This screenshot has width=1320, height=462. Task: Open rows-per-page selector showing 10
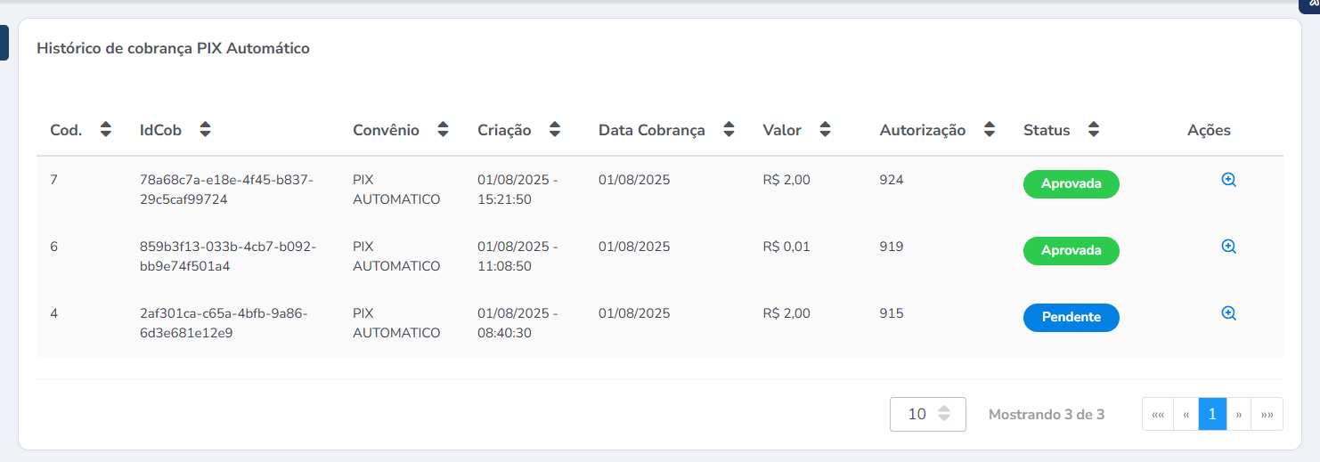928,414
